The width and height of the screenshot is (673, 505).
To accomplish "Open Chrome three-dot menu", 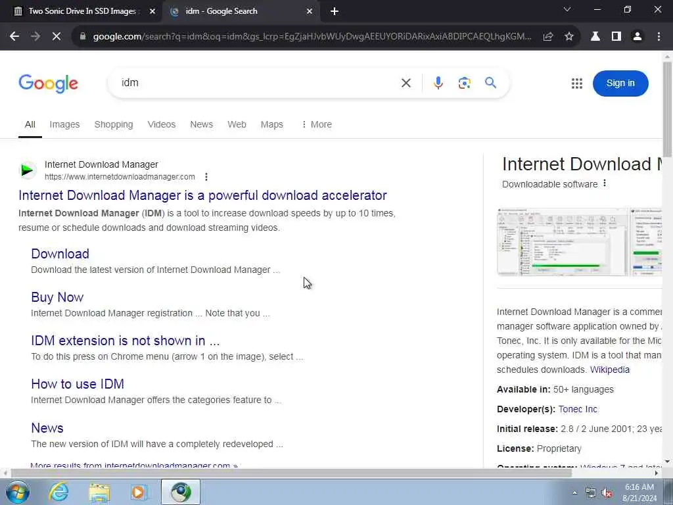I will [659, 37].
